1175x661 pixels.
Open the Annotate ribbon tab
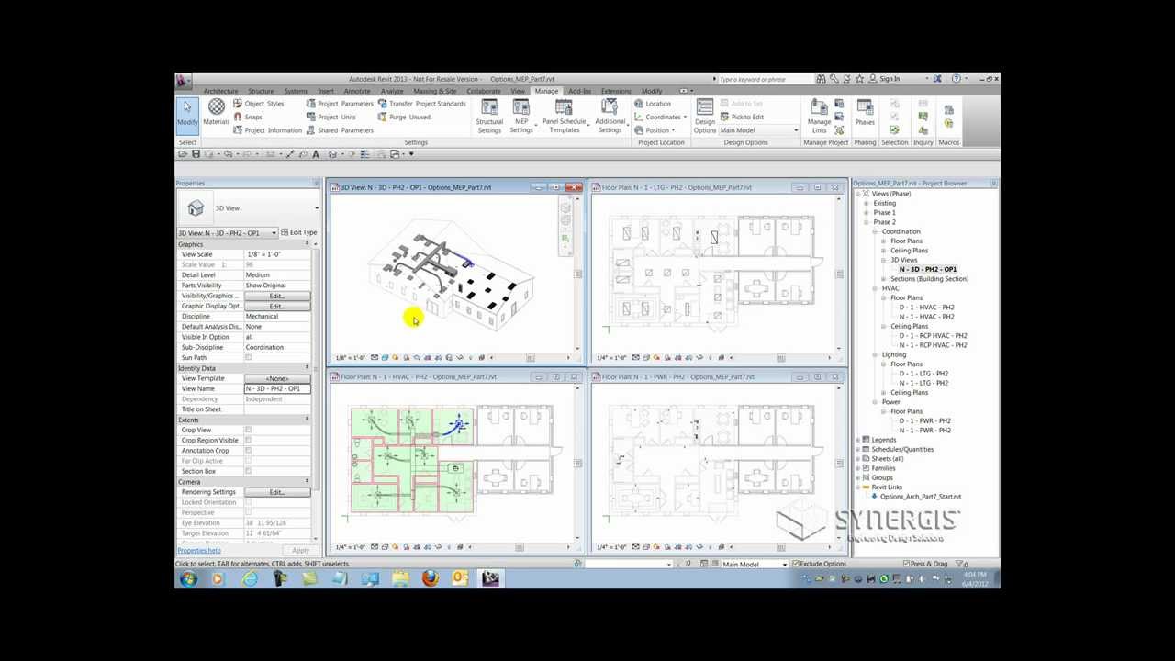click(357, 91)
